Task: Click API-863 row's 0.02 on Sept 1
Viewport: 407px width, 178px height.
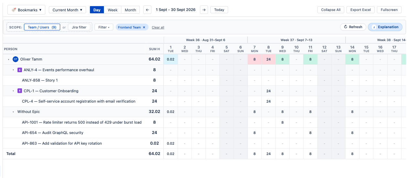Action: (x=170, y=143)
